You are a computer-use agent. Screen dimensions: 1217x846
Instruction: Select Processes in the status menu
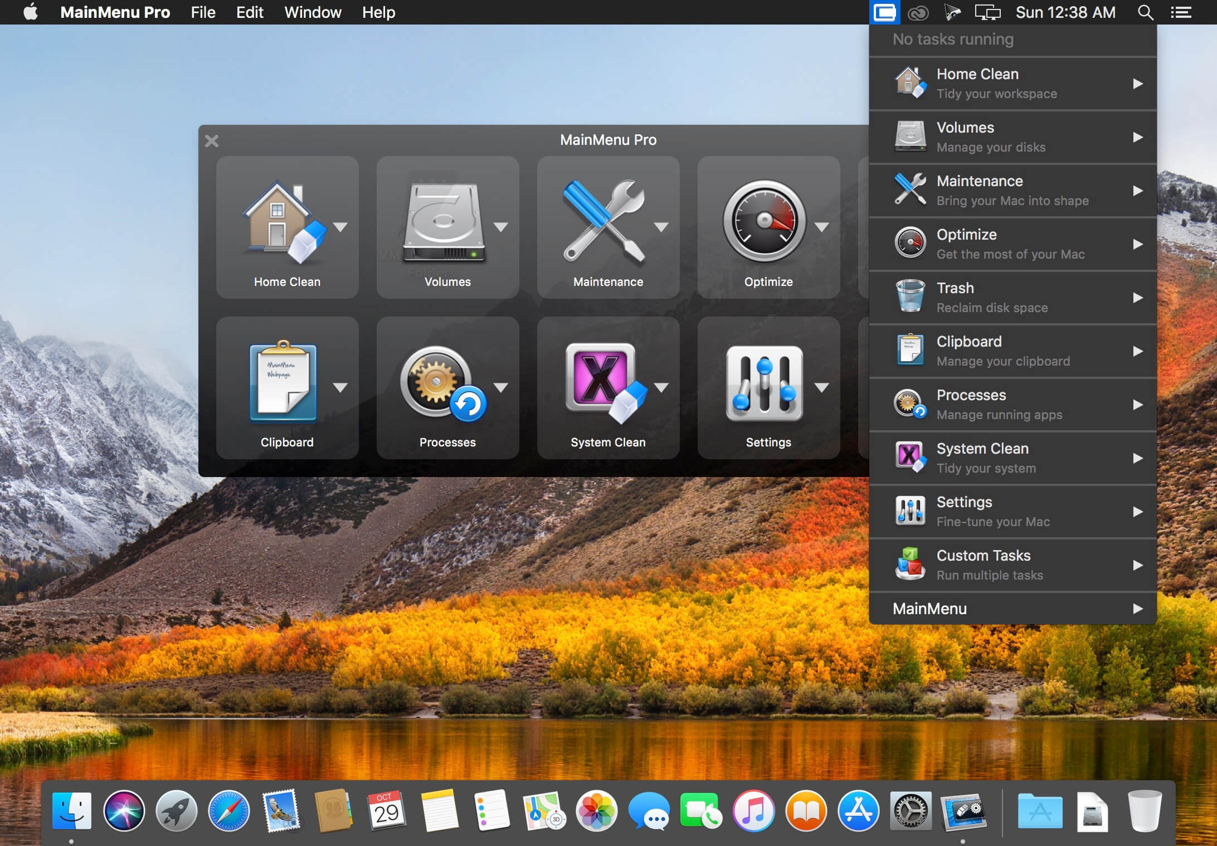point(1012,405)
